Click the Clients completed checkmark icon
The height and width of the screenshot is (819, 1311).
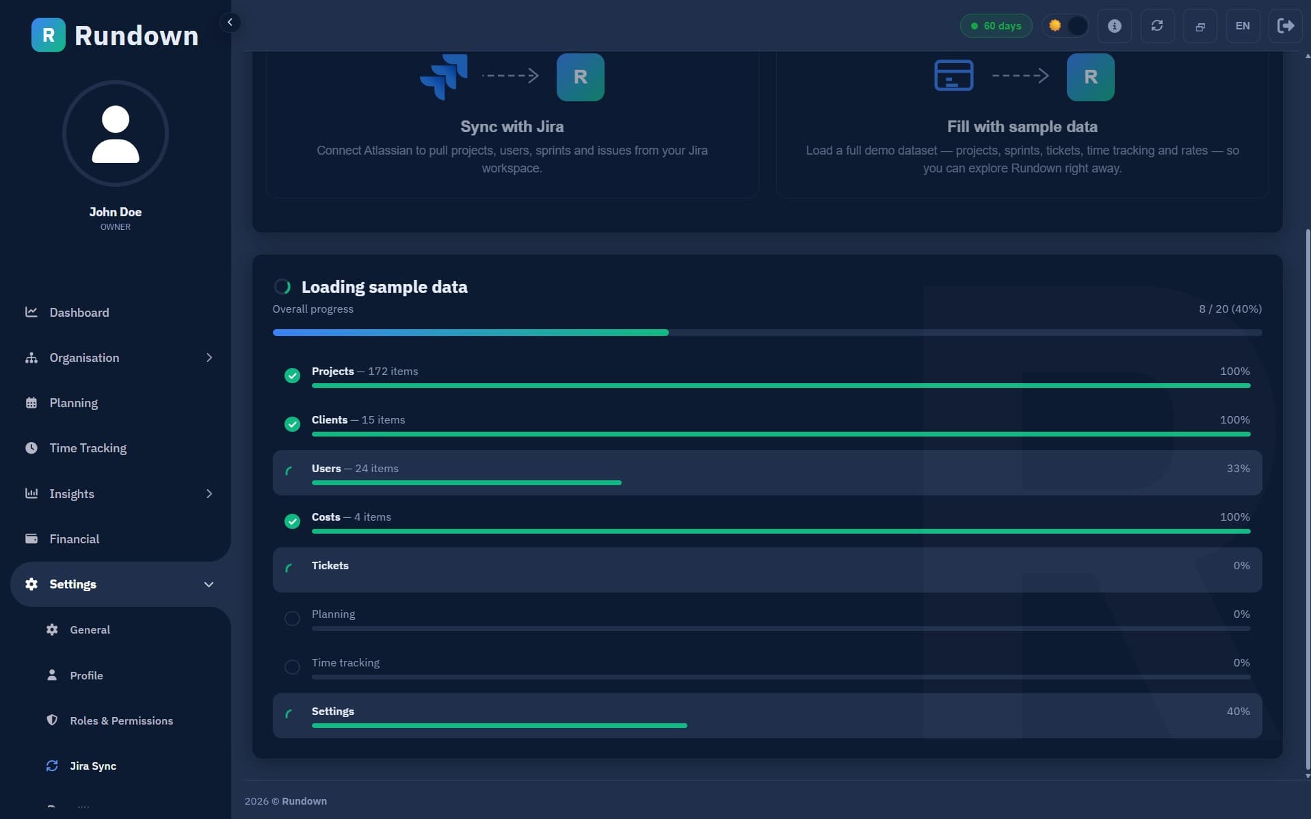292,424
